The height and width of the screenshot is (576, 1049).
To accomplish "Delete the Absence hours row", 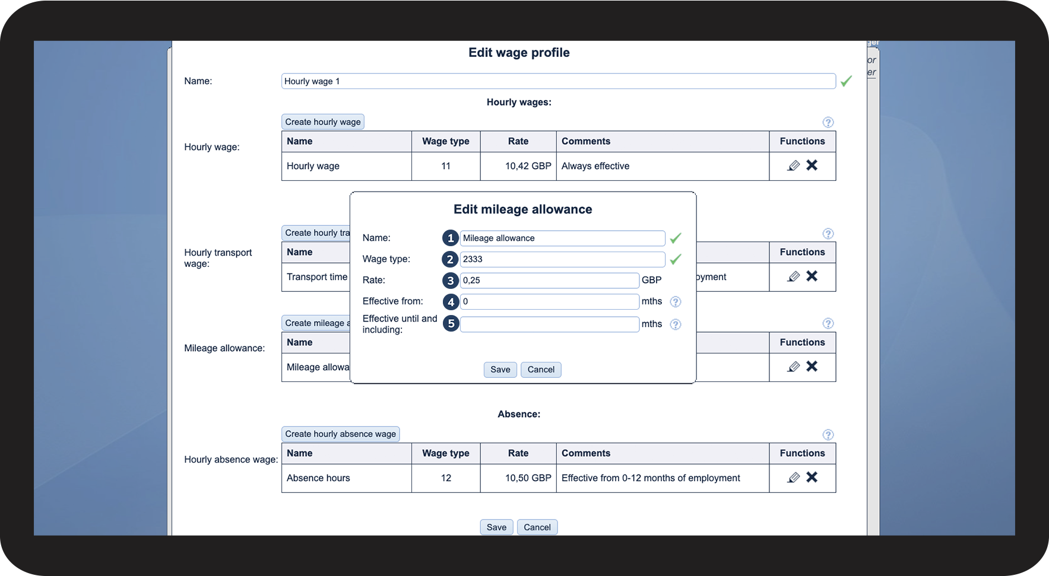I will [812, 478].
